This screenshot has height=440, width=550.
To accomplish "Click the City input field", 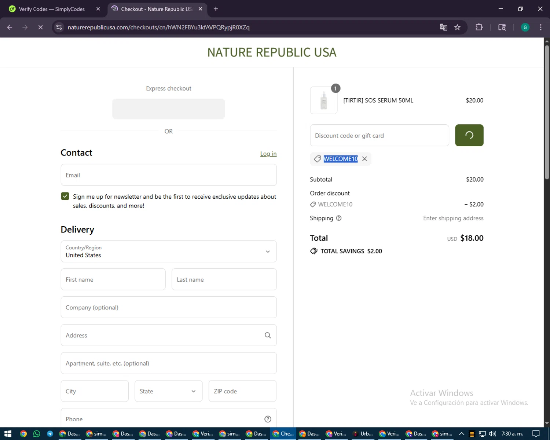I will (x=95, y=391).
